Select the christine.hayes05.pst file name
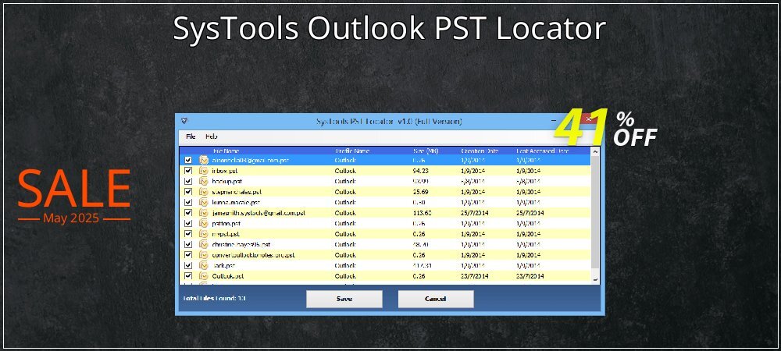This screenshot has width=781, height=351. 241,244
